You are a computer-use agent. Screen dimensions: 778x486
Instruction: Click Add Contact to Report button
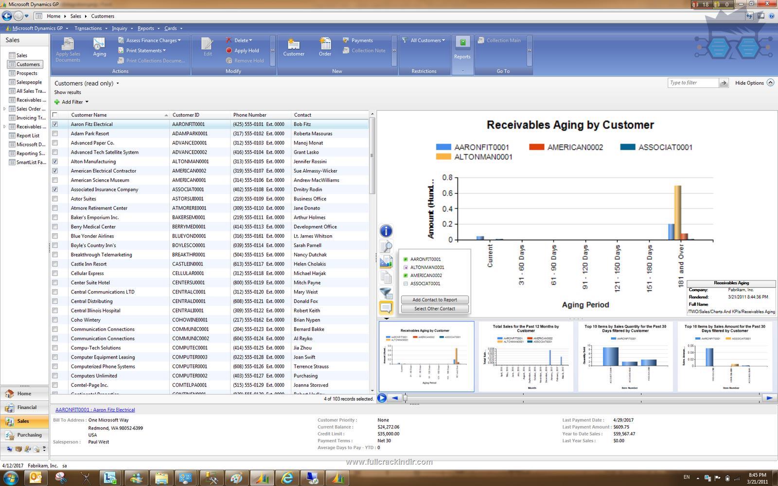435,300
